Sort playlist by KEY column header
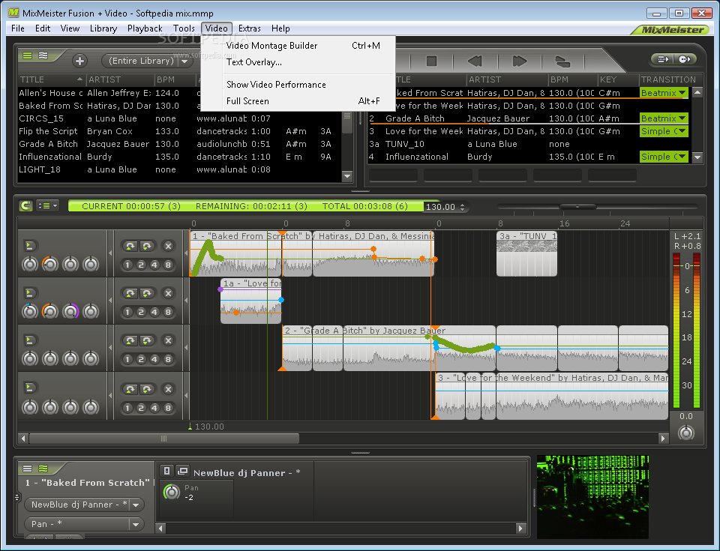This screenshot has height=551, width=720. (618, 79)
